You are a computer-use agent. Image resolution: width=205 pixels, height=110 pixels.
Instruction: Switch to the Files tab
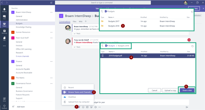(x=75, y=21)
